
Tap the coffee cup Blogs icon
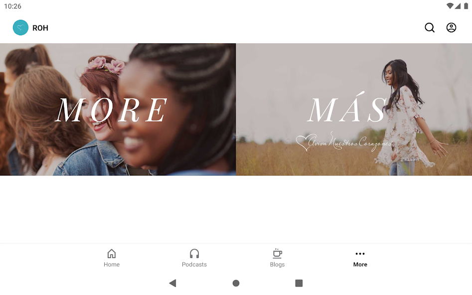[277, 254]
